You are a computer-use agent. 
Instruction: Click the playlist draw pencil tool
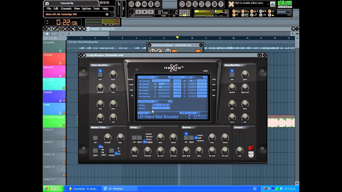tap(54, 29)
